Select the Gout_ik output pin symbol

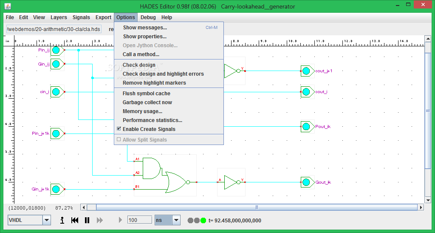coord(308,182)
